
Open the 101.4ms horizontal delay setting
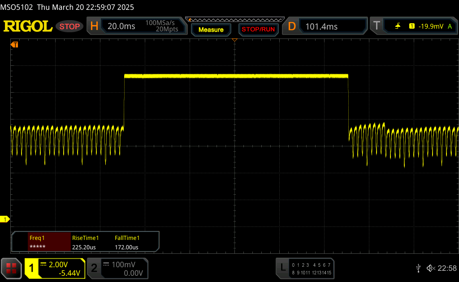click(x=321, y=26)
